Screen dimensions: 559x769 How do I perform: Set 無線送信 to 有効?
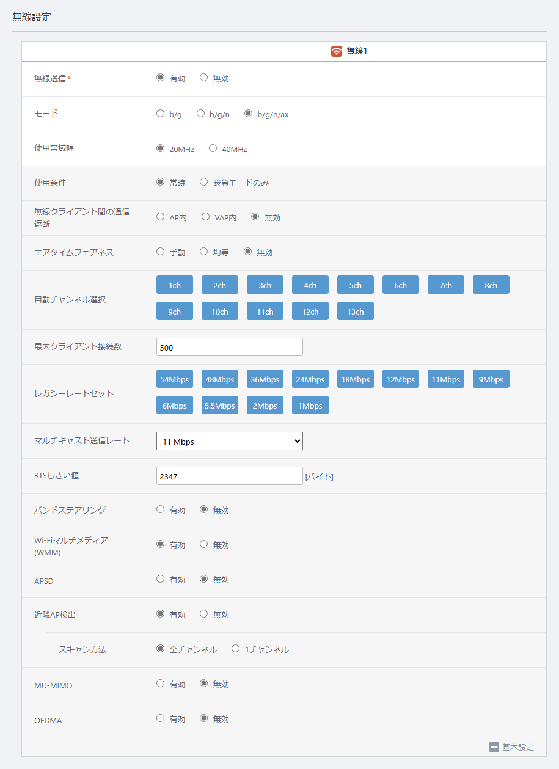click(x=161, y=78)
